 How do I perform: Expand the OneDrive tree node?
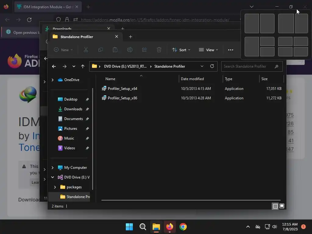(52, 80)
